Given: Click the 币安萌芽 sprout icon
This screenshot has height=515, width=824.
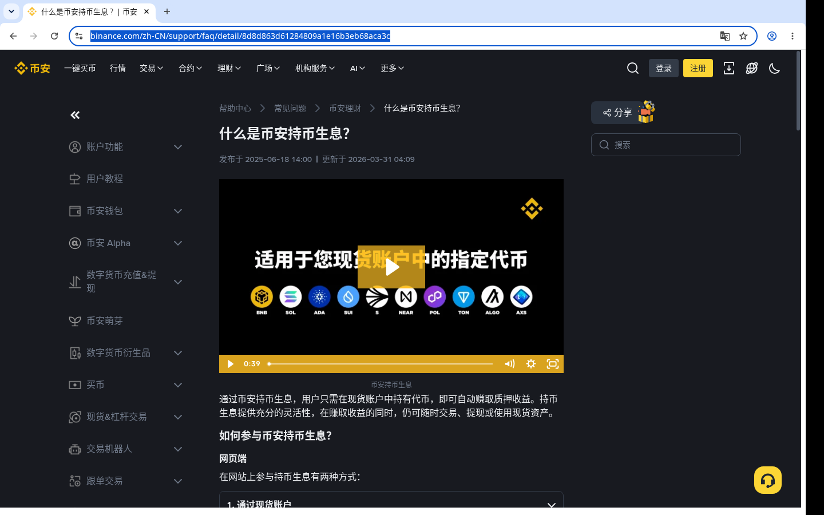Looking at the screenshot, I should 75,321.
